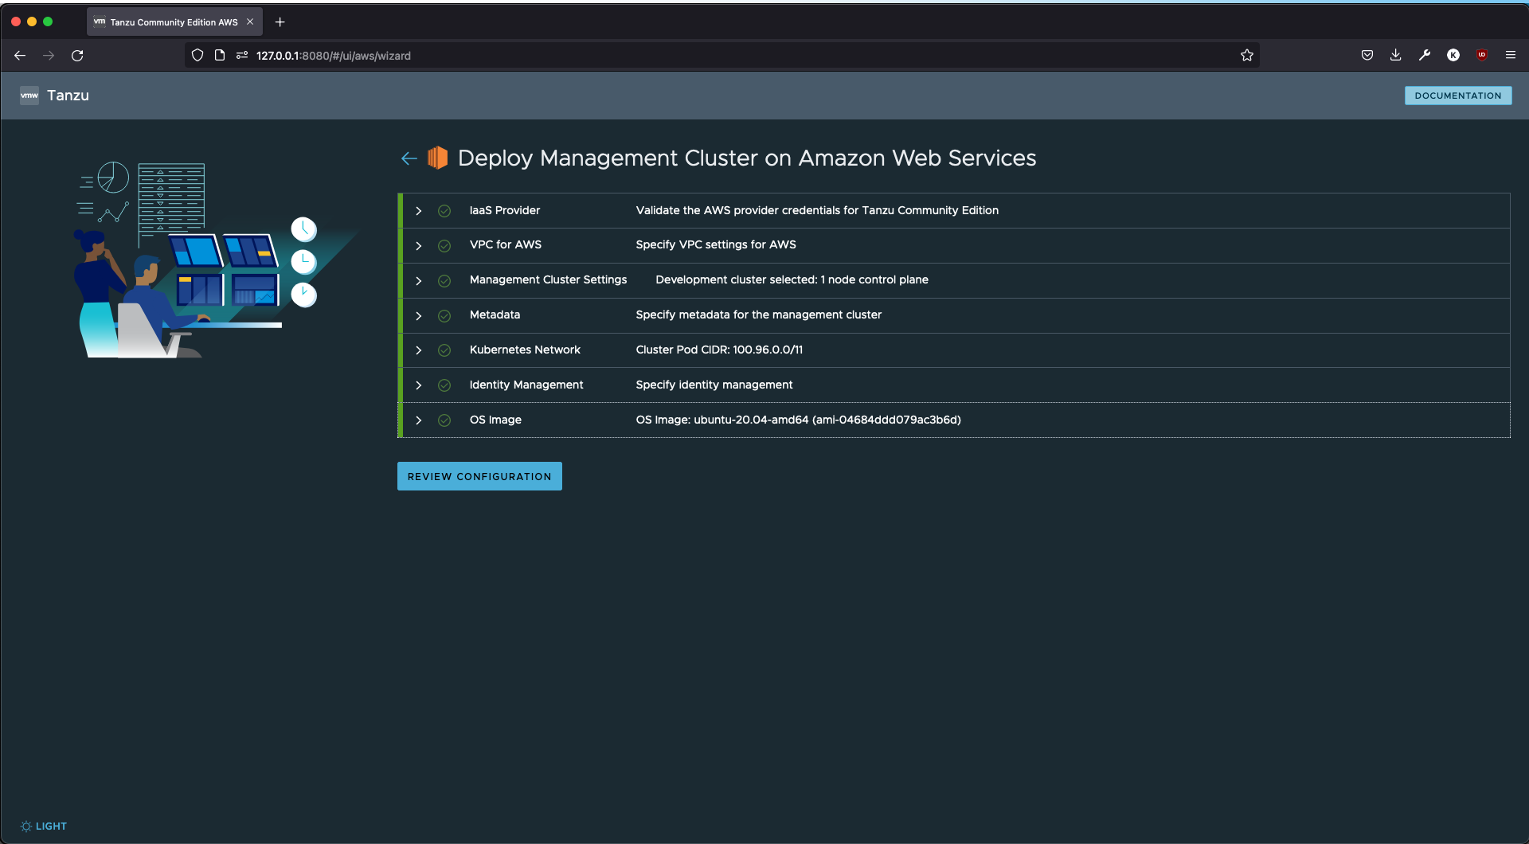Switch to Light theme toggle
The height and width of the screenshot is (844, 1529).
pos(44,826)
